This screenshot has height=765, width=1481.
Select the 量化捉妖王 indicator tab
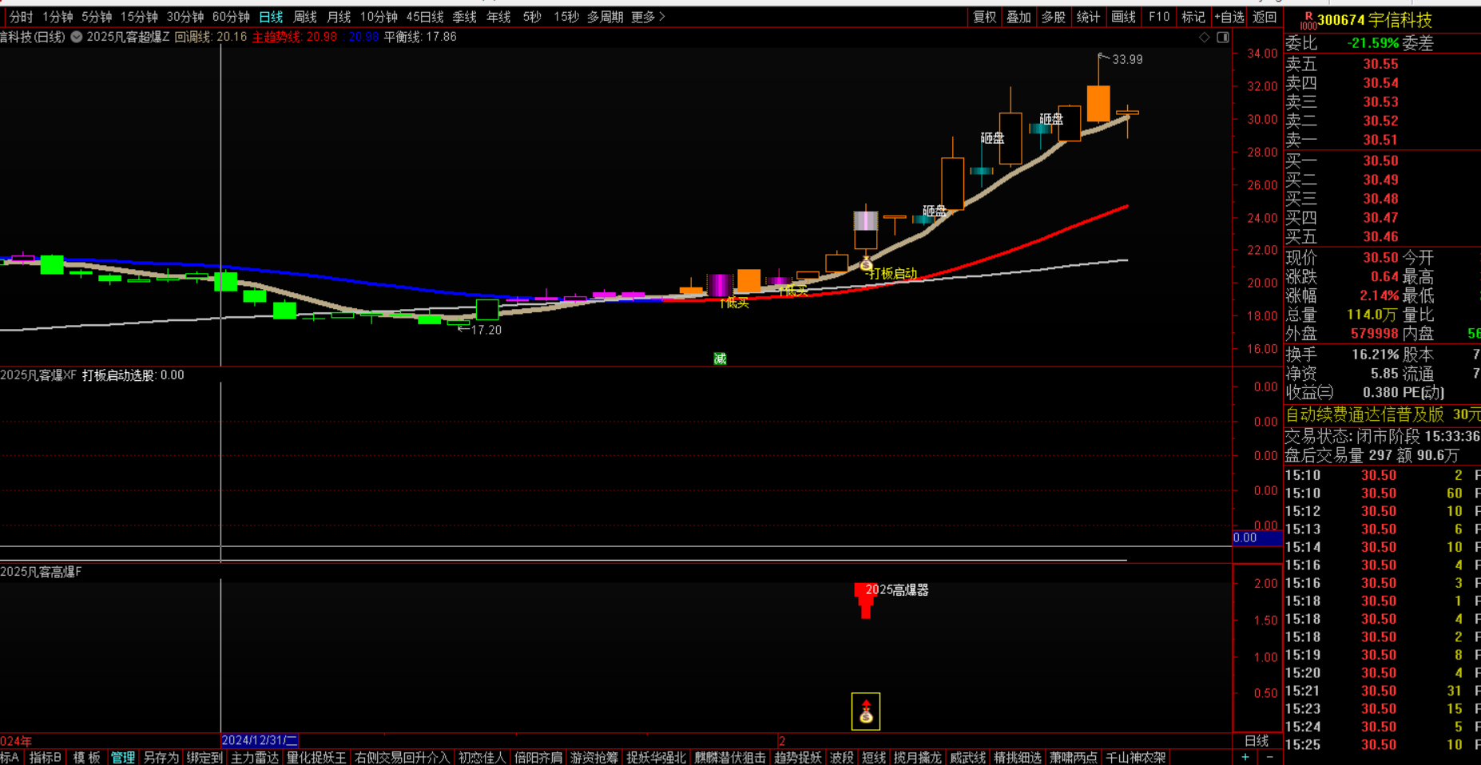point(316,757)
